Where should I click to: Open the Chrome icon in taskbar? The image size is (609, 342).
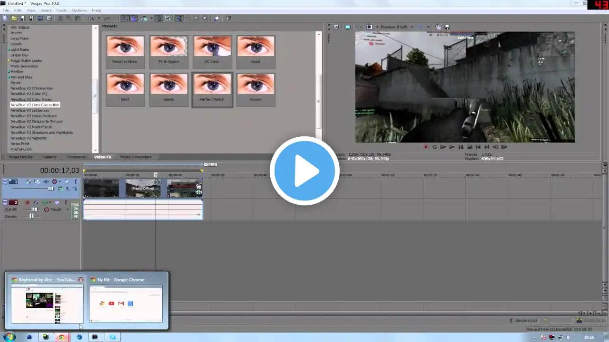61,337
